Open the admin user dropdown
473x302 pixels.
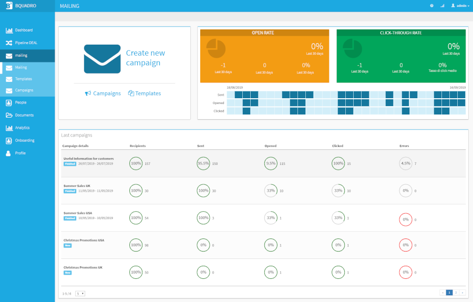click(460, 6)
